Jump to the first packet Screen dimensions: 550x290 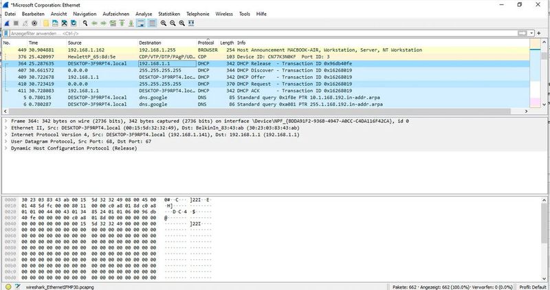coord(122,23)
